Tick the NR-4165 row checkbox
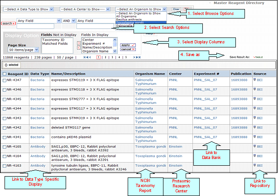Screen dimensions: 278x196 [x=5, y=146]
